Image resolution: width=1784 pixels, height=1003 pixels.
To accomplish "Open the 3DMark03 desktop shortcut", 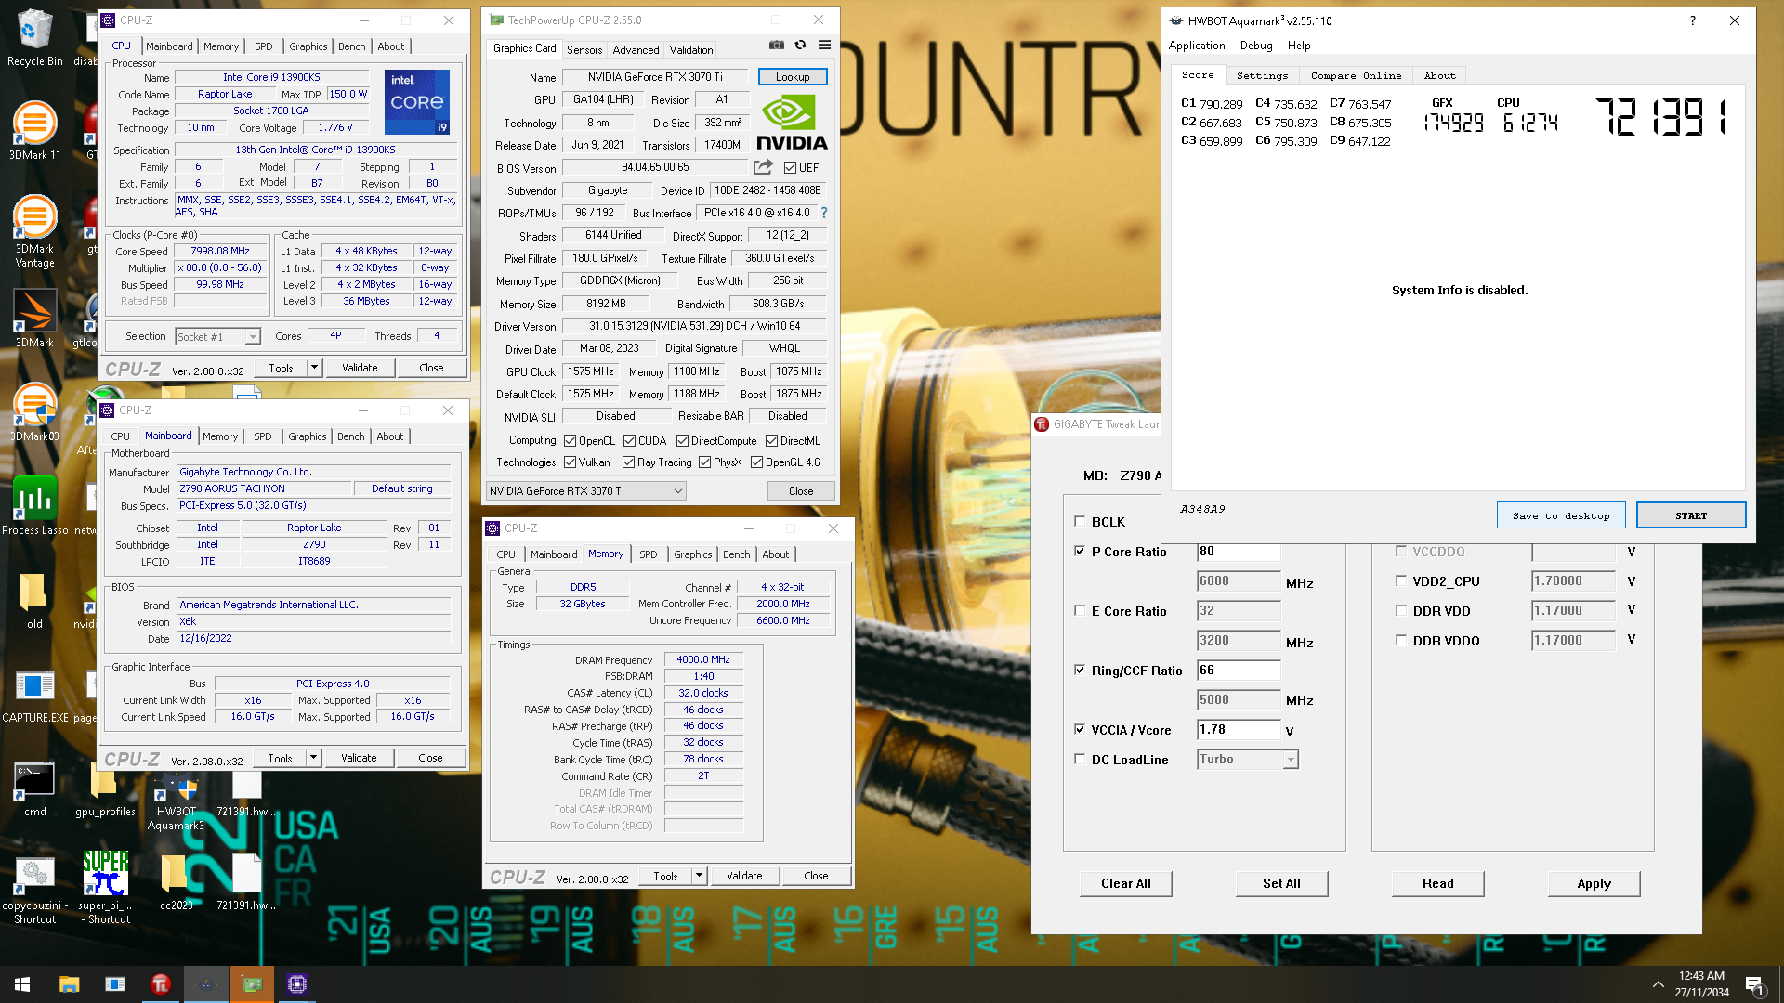I will pyautogui.click(x=34, y=412).
